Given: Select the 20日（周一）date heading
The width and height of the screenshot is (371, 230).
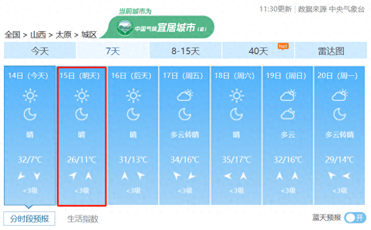Looking at the screenshot, I should (x=337, y=76).
